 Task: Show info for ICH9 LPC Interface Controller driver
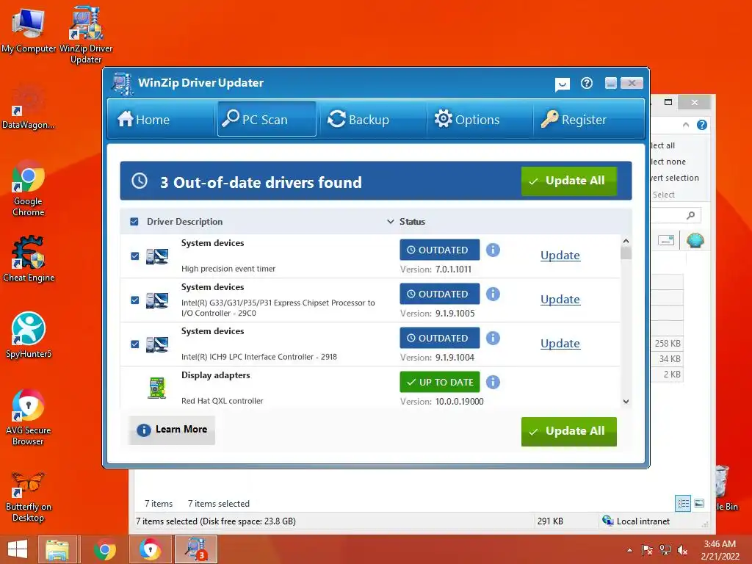point(493,338)
